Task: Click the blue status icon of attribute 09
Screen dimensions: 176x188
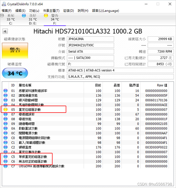Action: click(5, 124)
